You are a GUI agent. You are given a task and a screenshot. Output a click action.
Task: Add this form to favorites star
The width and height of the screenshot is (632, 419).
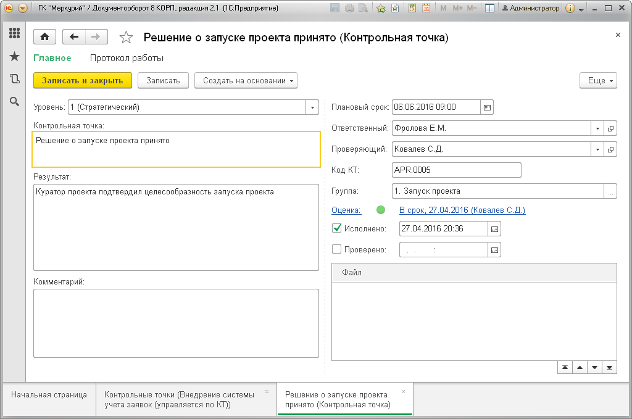126,38
